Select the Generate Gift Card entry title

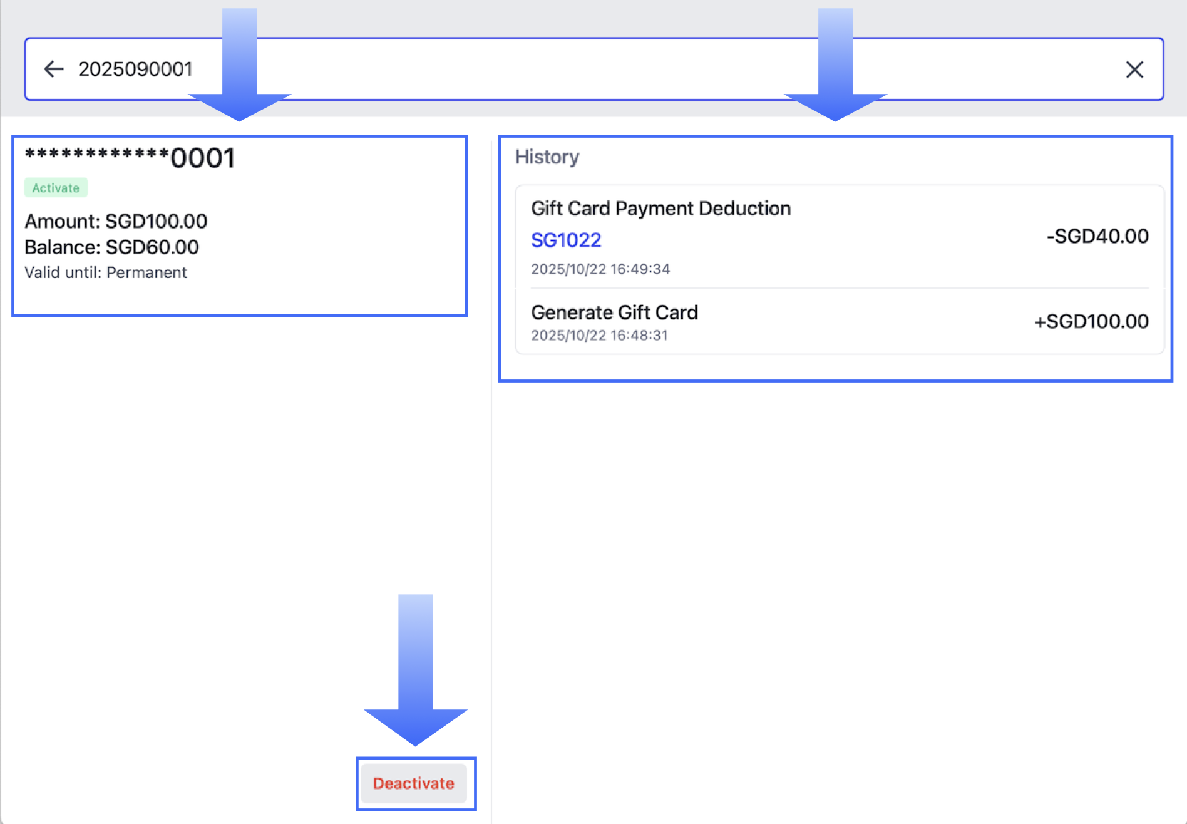[x=614, y=312]
